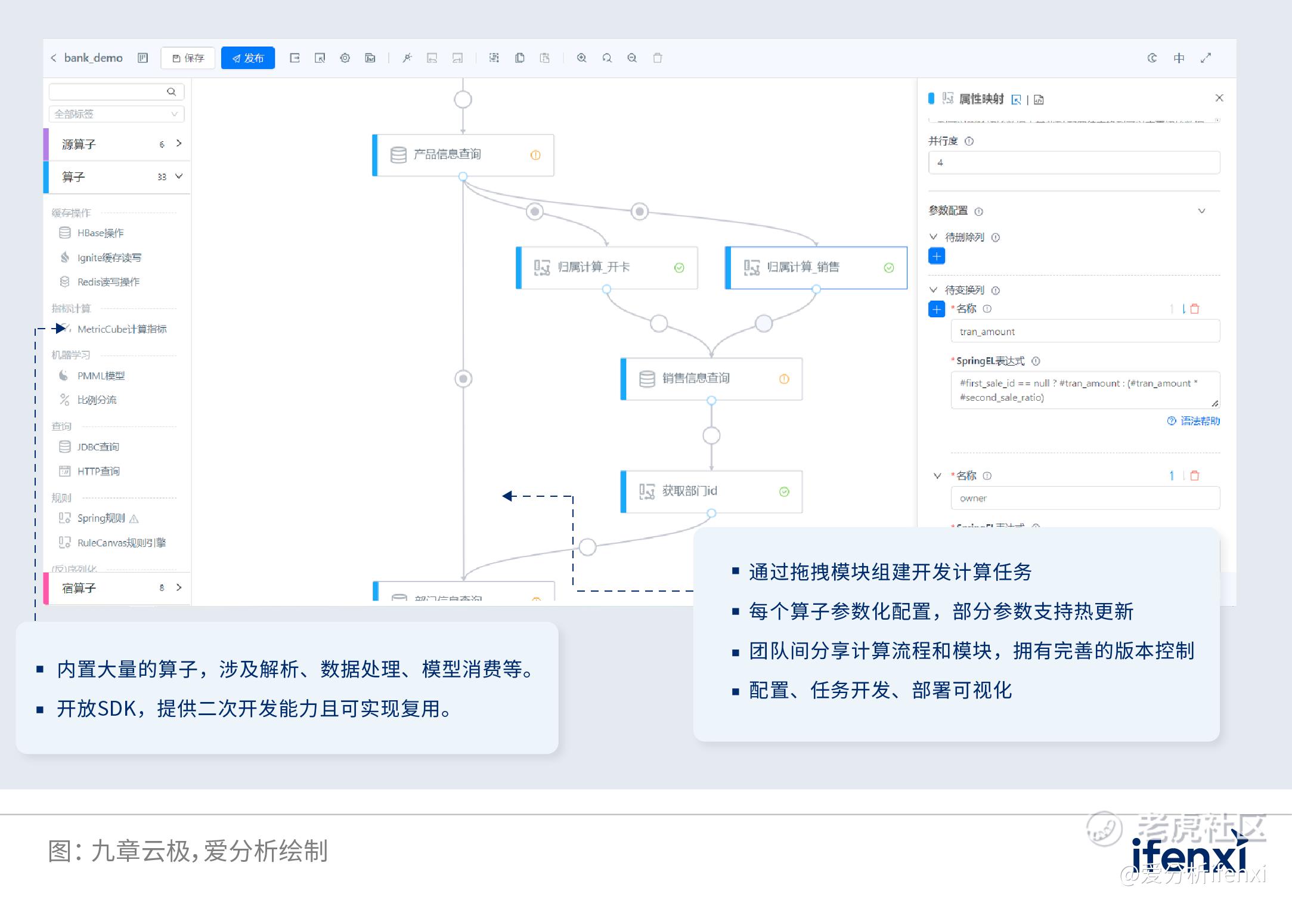Screen dimensions: 1292x903
Task: Click the zoom in magnifier icon
Action: [581, 58]
